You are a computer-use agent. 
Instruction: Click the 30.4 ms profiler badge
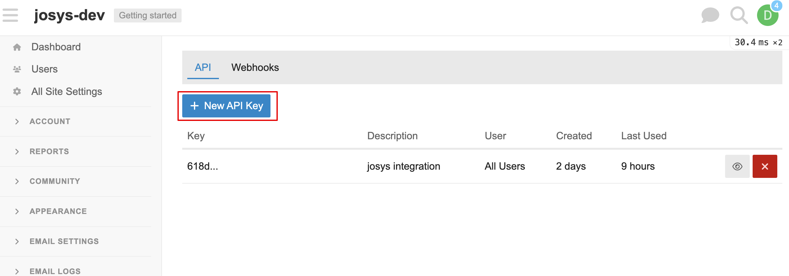coord(758,42)
